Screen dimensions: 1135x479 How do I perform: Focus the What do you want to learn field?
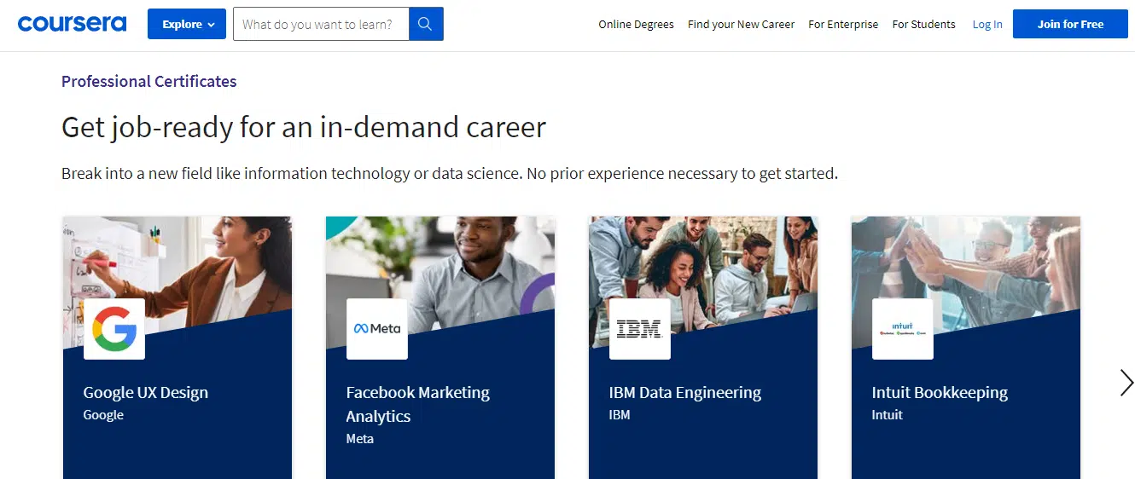click(321, 24)
